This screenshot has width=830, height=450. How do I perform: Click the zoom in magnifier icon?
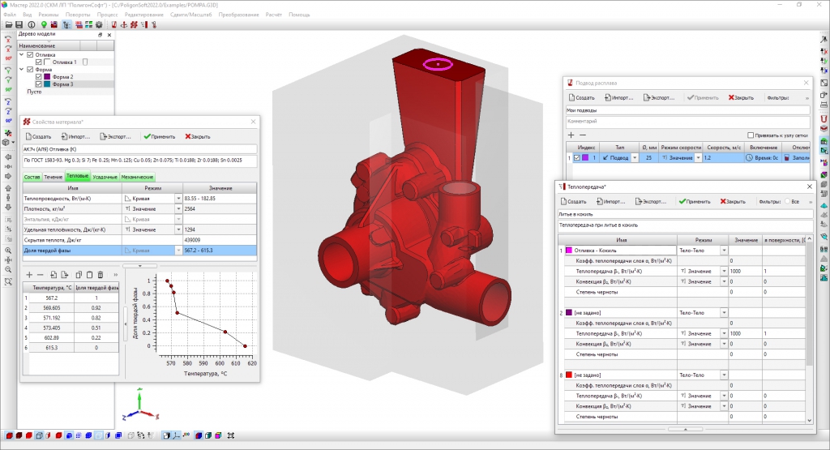tap(8, 251)
